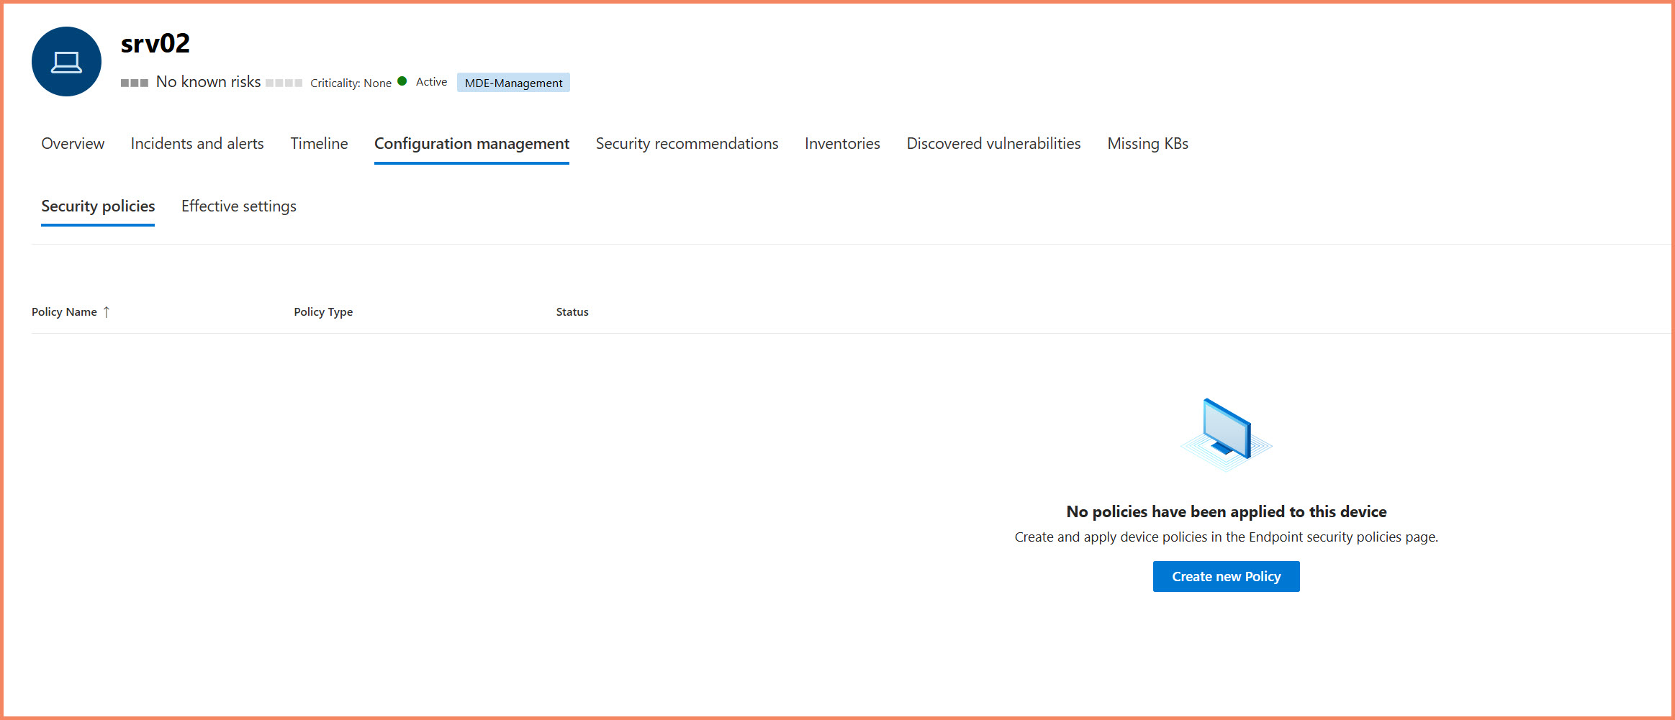Click the empty-state monitor illustration
1675x720 pixels.
click(1226, 435)
